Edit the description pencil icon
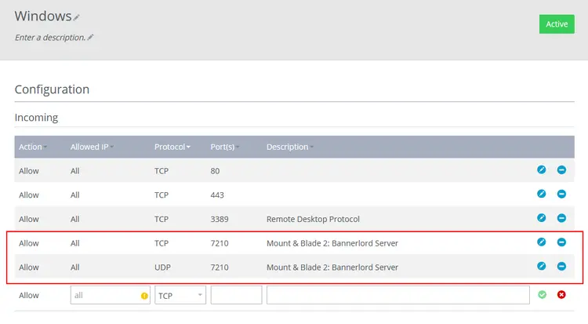Image resolution: width=588 pixels, height=324 pixels. coord(90,37)
